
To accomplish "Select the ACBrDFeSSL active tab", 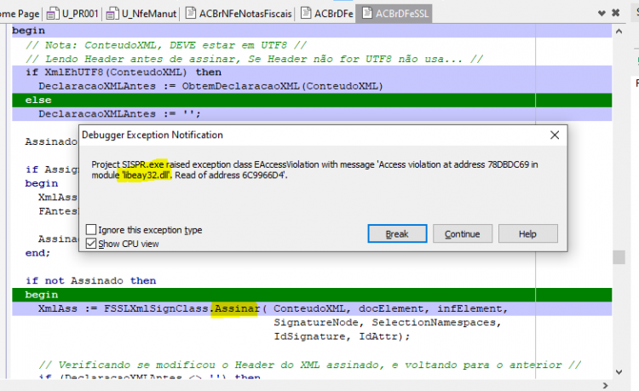I will [x=394, y=14].
